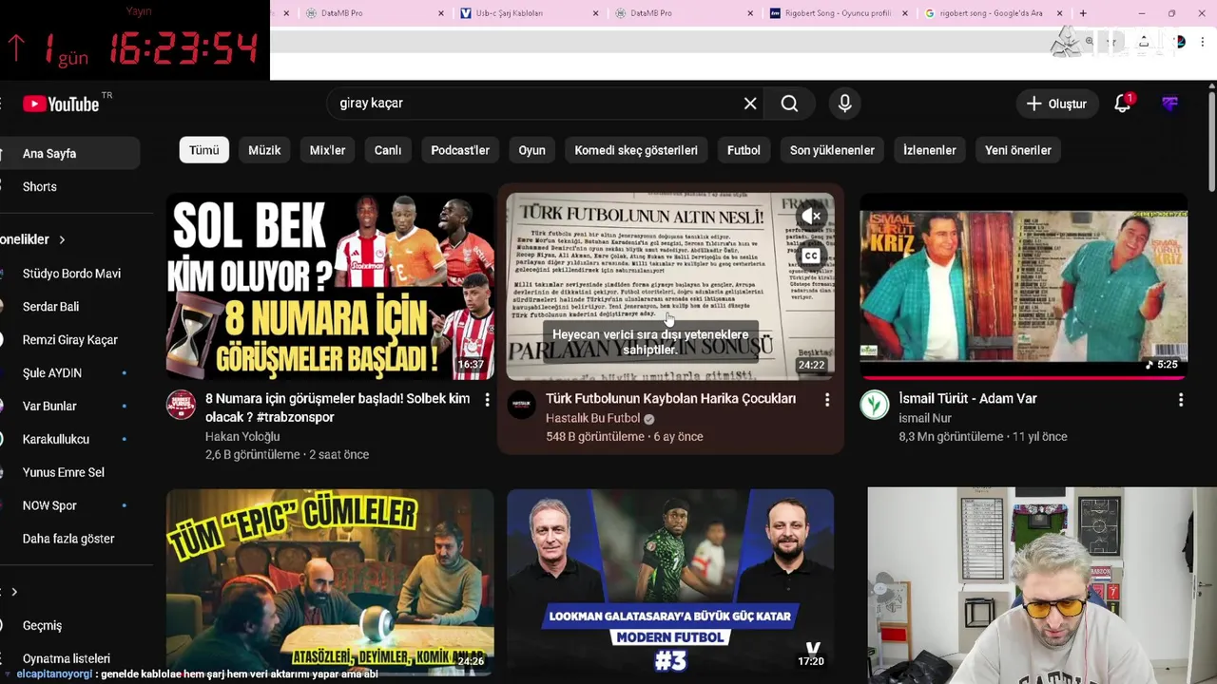Open title Türk Futbolunun Kaybolan Harika Çocukları
This screenshot has width=1217, height=684.
(x=671, y=399)
